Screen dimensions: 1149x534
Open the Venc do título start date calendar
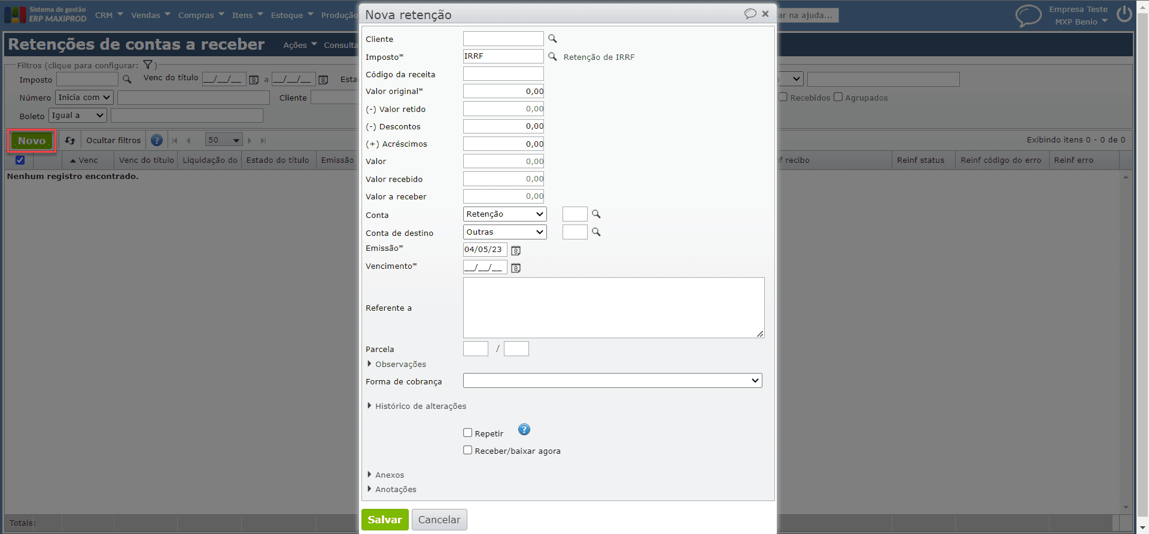coord(254,80)
